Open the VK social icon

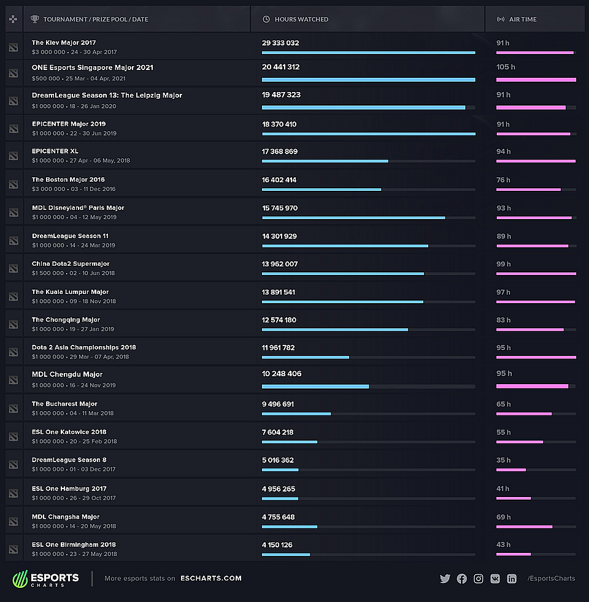coord(495,579)
